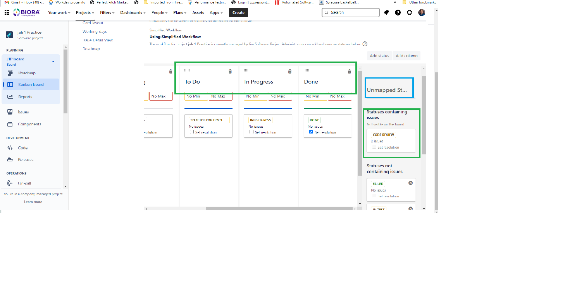
Task: Remove the FAILED status with X icon
Action: [411, 183]
